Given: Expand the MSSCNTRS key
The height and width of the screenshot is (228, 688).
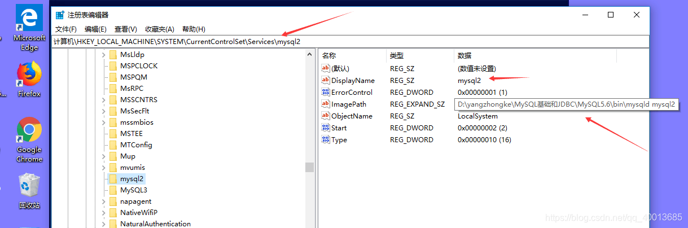Looking at the screenshot, I should pos(103,100).
